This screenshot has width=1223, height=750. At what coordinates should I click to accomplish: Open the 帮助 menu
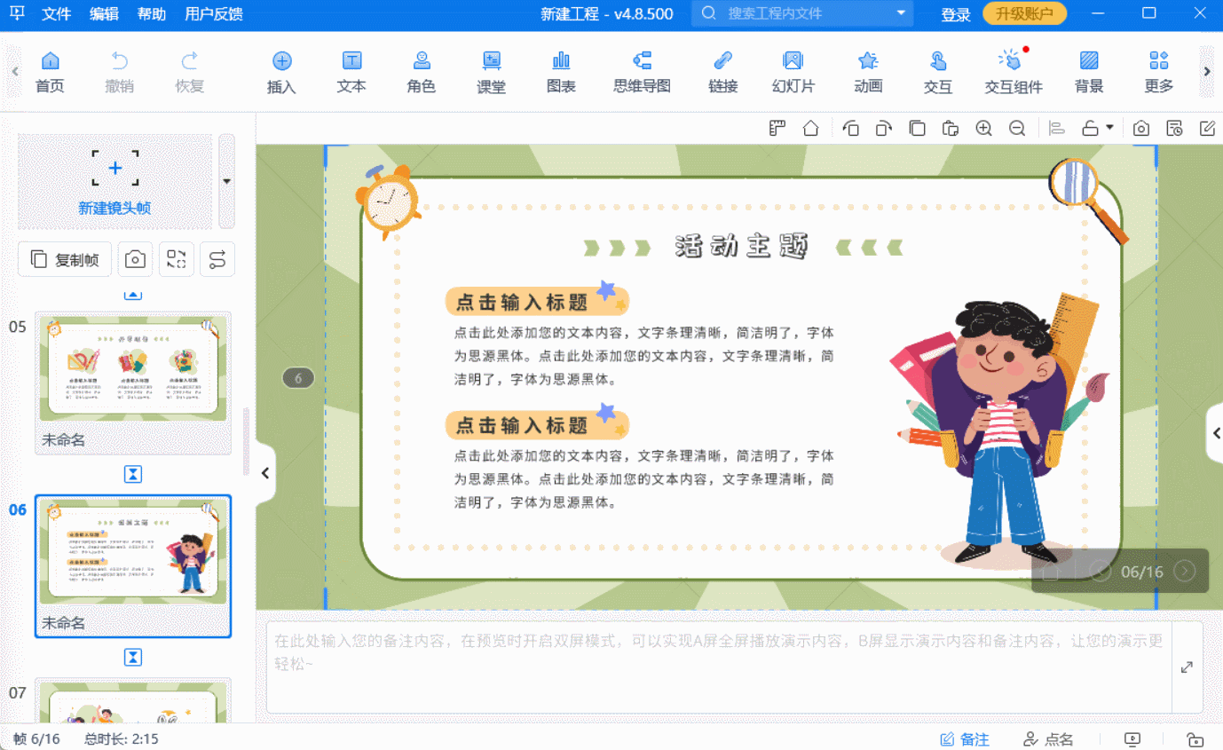pos(152,14)
